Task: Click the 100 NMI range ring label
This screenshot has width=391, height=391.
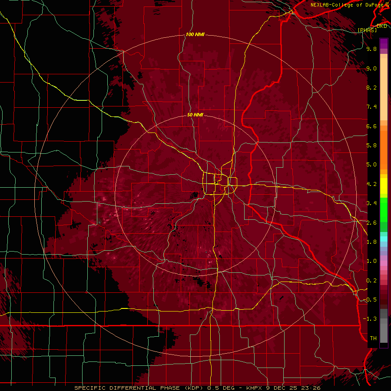Action: (195, 34)
